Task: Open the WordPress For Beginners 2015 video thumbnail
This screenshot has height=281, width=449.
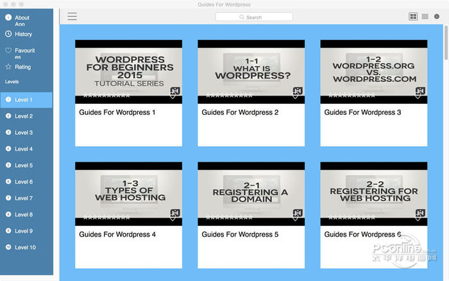Action: tap(128, 72)
